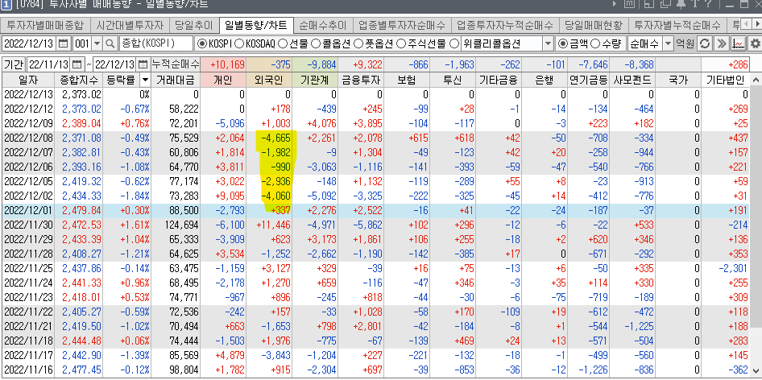The height and width of the screenshot is (380, 762).
Task: Select the 수량 radio button
Action: pyautogui.click(x=595, y=43)
